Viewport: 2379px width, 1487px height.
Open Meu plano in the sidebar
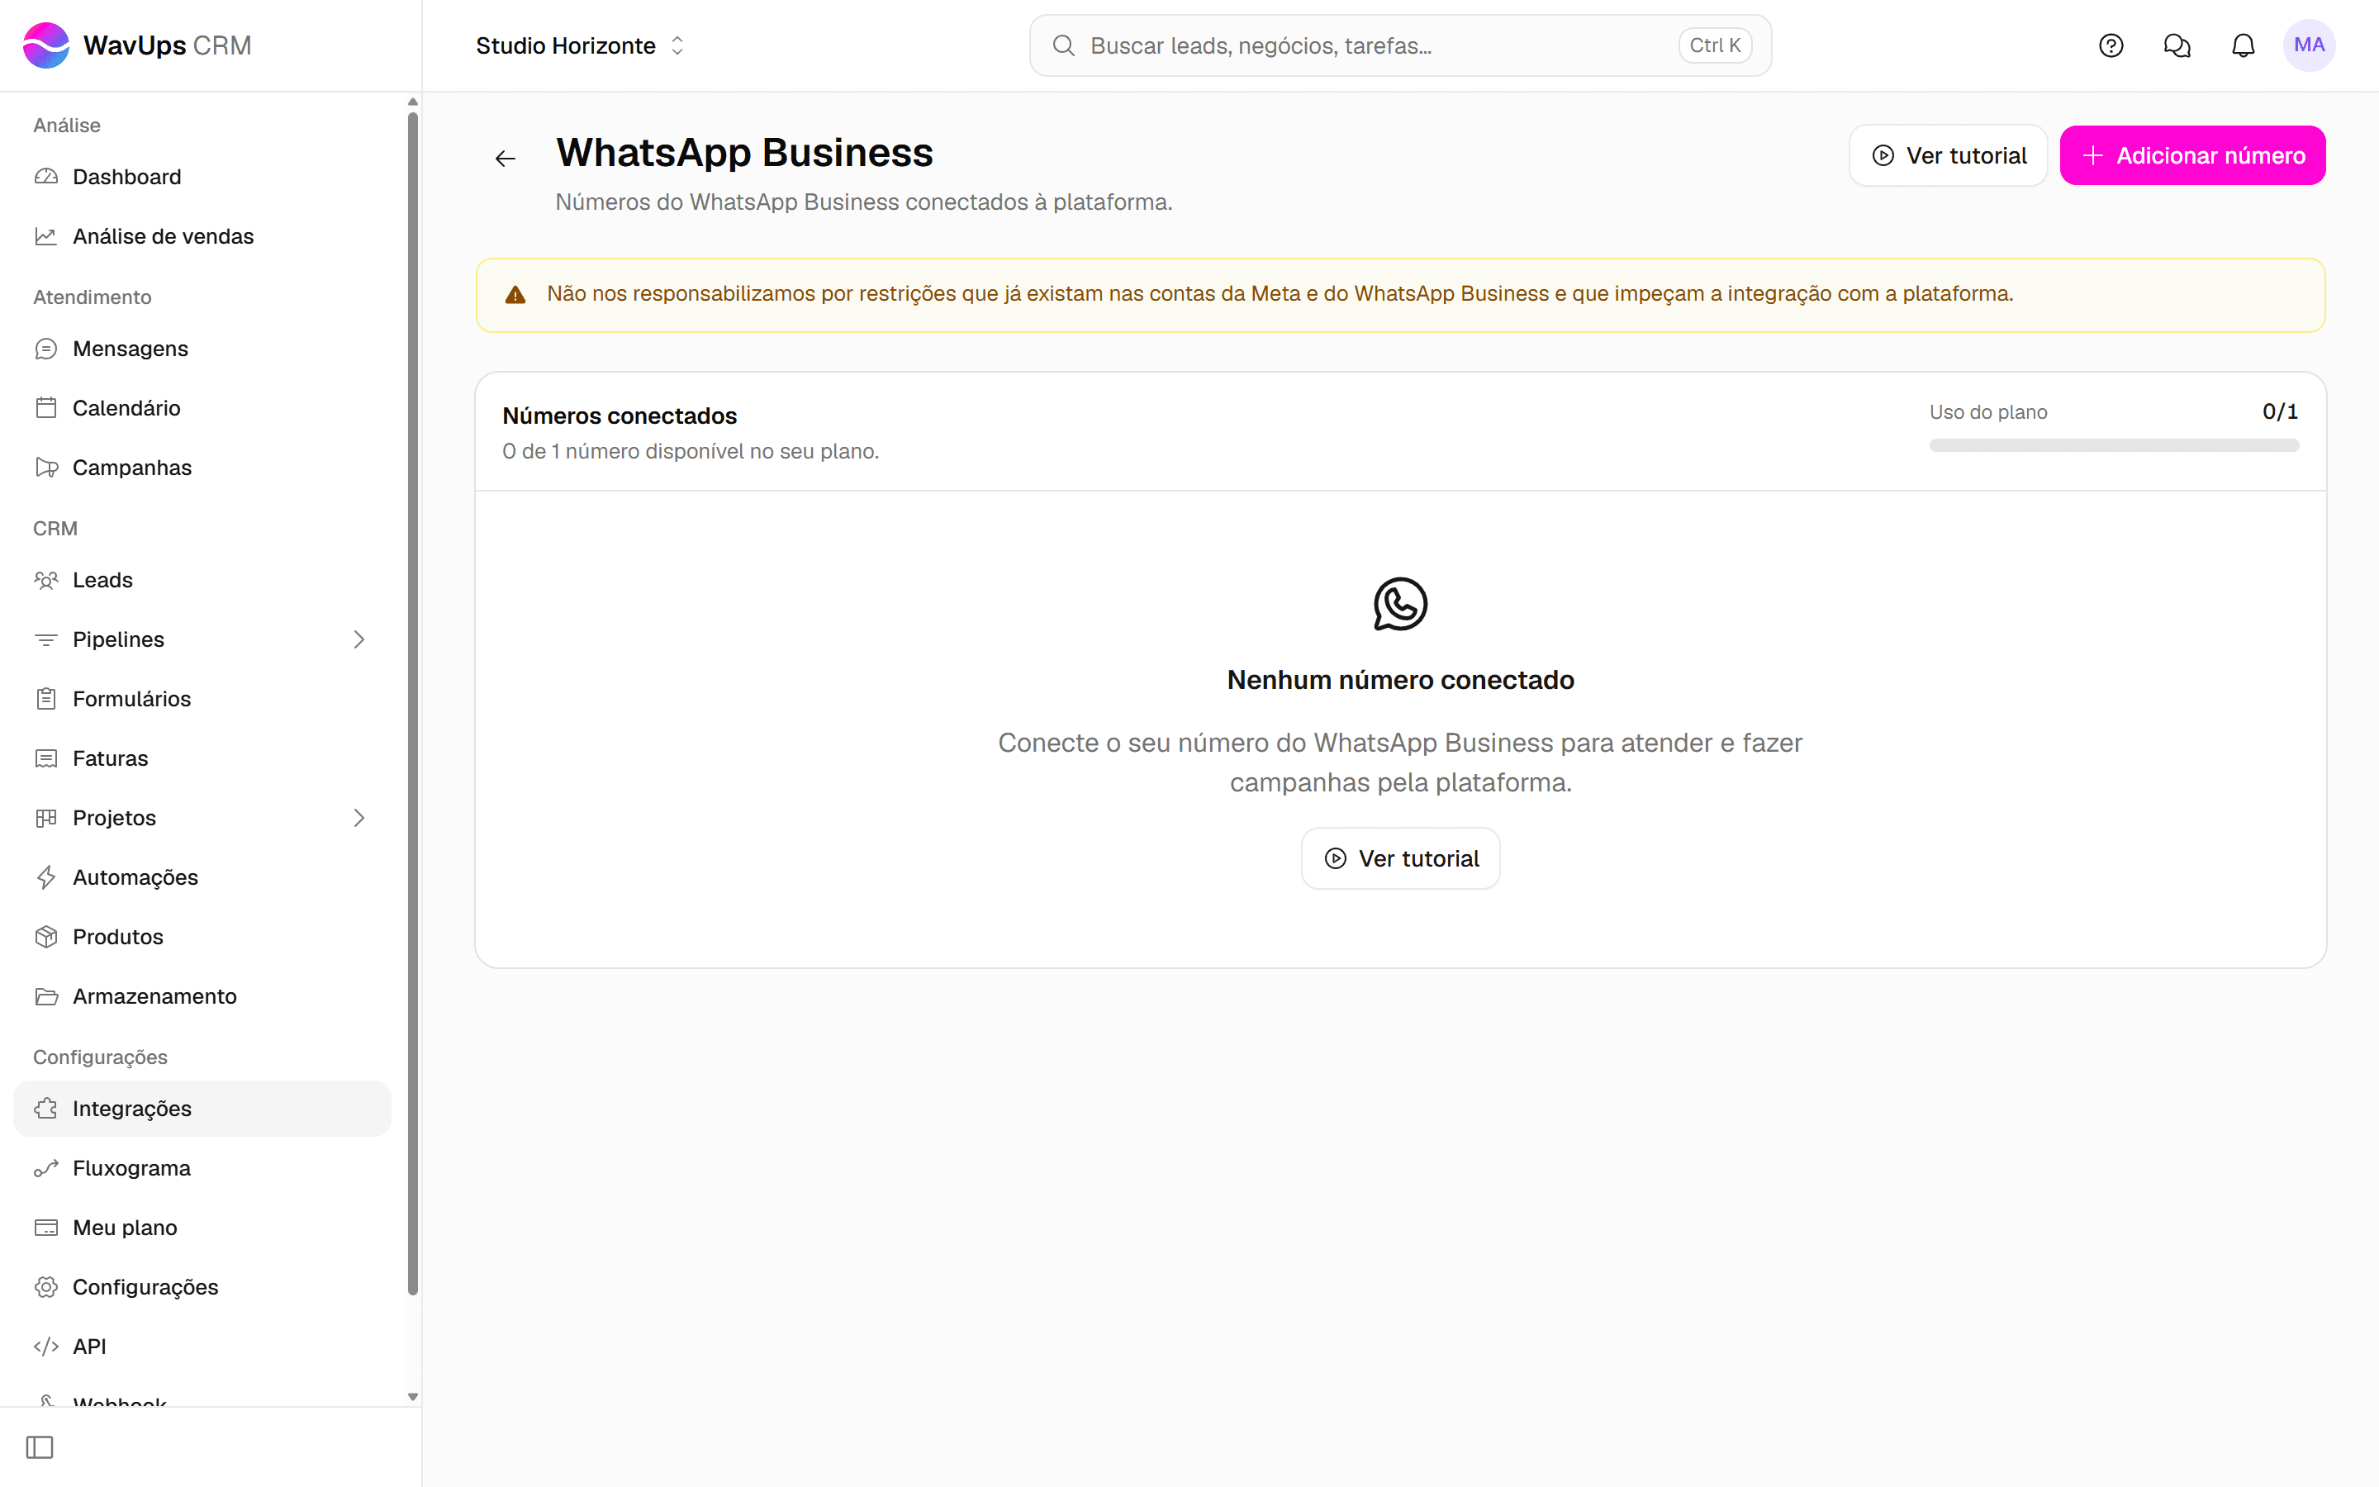[202, 1228]
